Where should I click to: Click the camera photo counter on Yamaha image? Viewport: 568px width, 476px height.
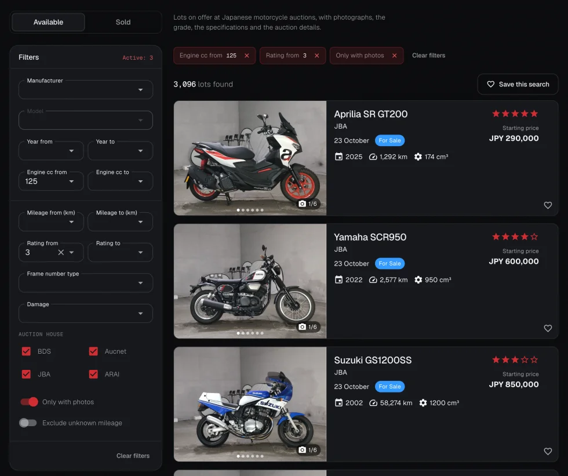click(x=308, y=327)
